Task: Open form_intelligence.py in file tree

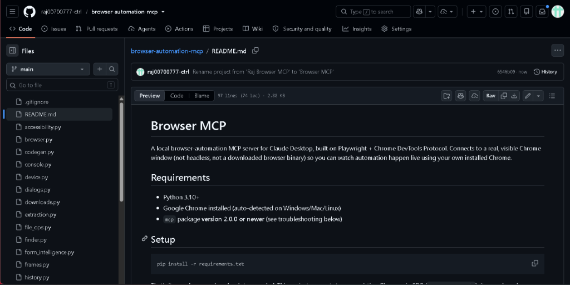Action: [59, 252]
